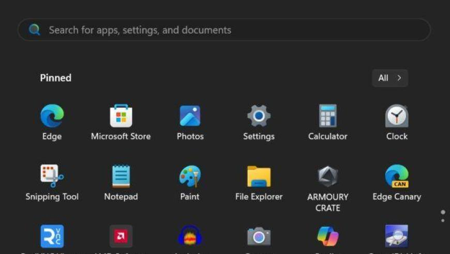Open File Explorer
Viewport: 450px width, 254px height.
(x=259, y=177)
